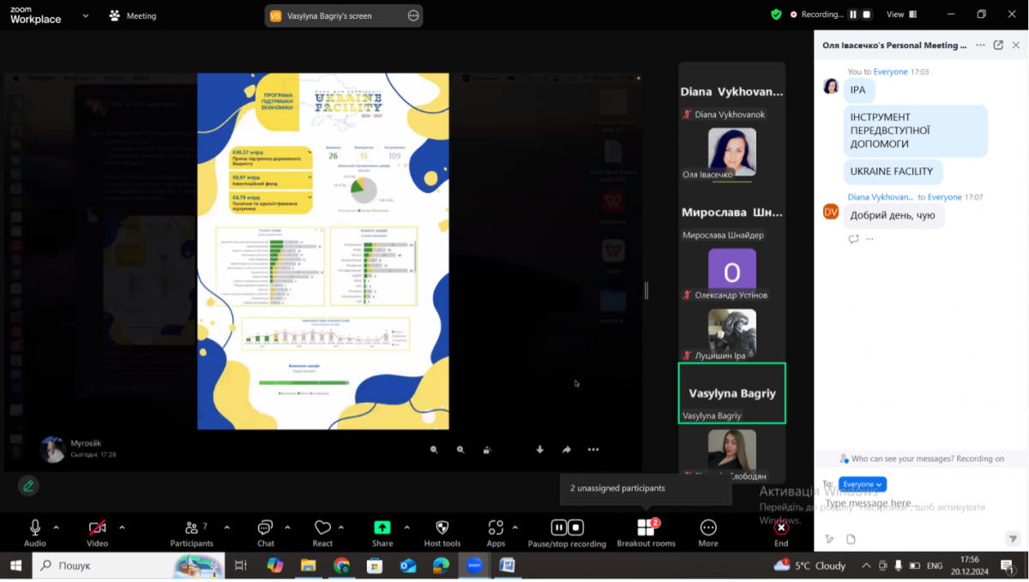Click the Share screen icon
This screenshot has height=582, width=1029.
(x=382, y=528)
